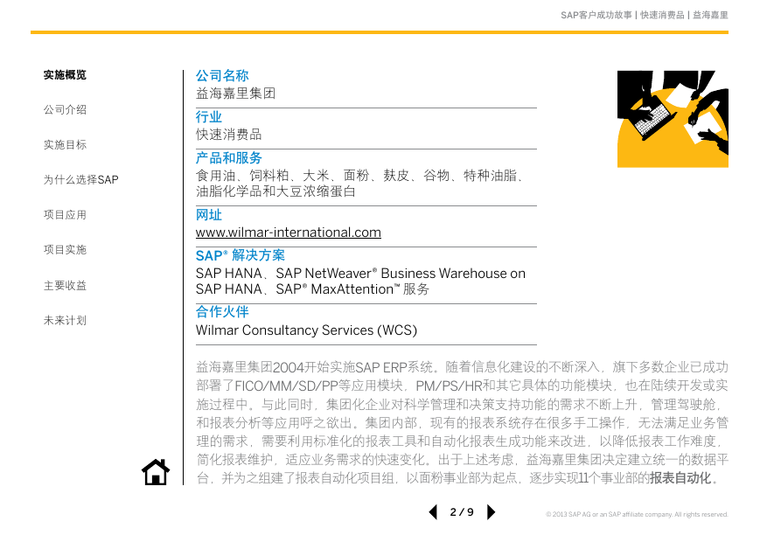Click the 公司名称 heading

click(x=222, y=75)
